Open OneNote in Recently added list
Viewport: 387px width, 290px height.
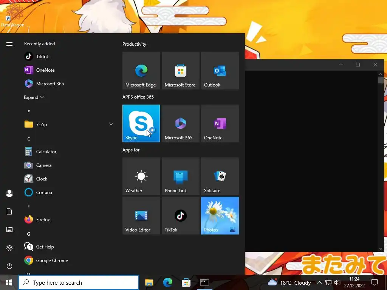[x=68, y=70]
